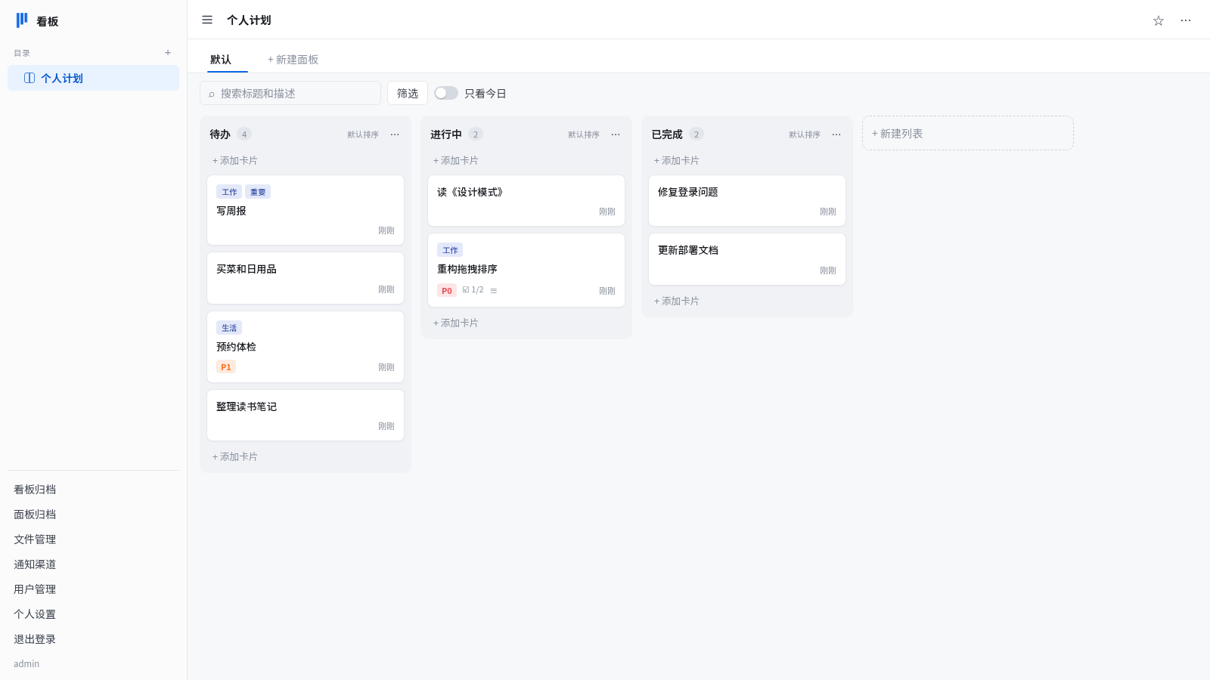Open the 写周报 card
The width and height of the screenshot is (1210, 680).
[x=306, y=210]
